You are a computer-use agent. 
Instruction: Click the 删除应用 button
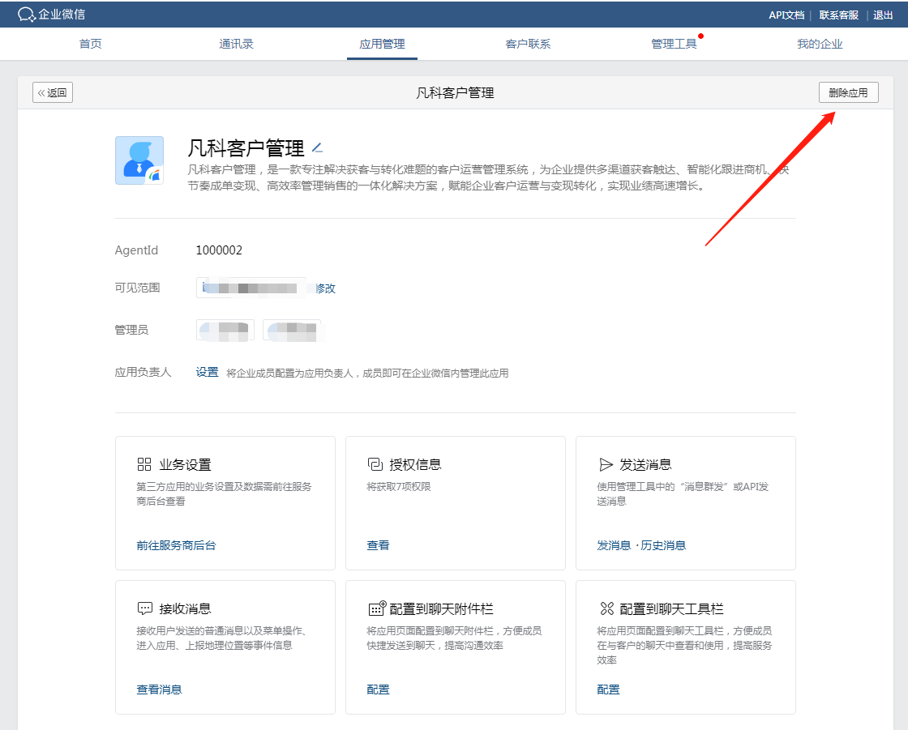pos(848,92)
